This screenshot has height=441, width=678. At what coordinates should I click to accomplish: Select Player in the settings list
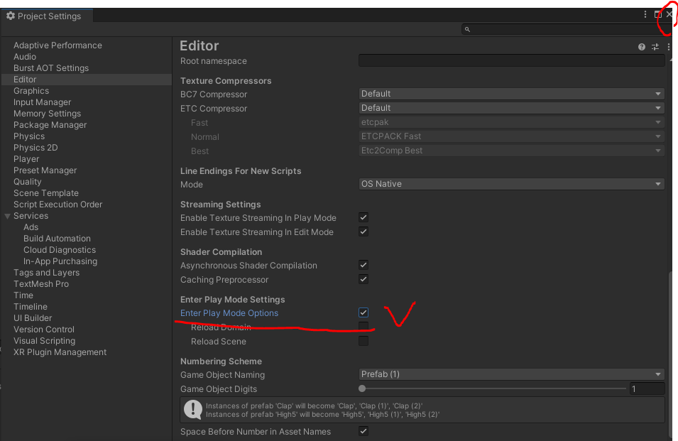coord(26,159)
